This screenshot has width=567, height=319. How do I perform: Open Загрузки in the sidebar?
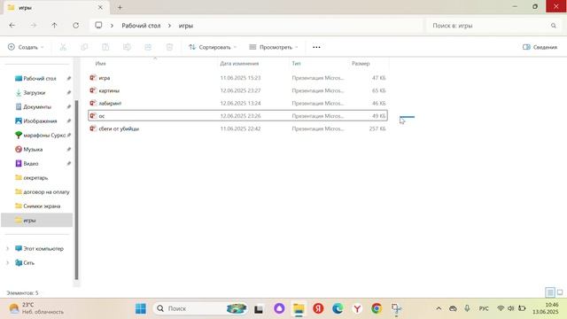coord(35,92)
